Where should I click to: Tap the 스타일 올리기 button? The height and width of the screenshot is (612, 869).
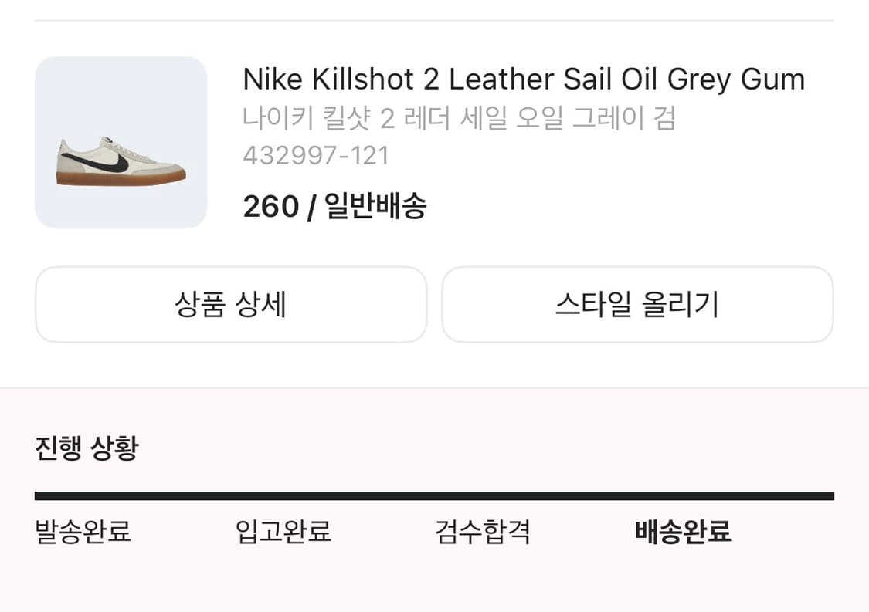tap(637, 305)
